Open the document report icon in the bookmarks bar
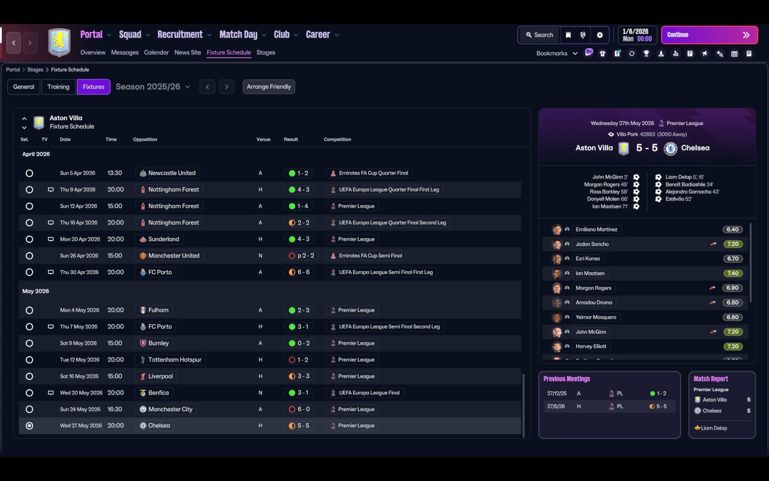Image resolution: width=769 pixels, height=481 pixels. tap(690, 54)
